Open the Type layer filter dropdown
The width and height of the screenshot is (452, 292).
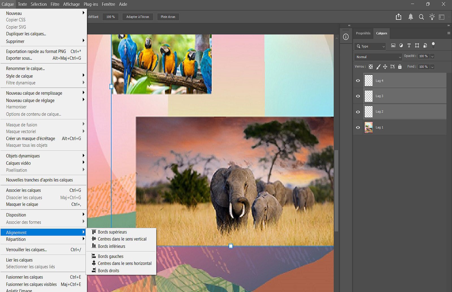(x=370, y=46)
